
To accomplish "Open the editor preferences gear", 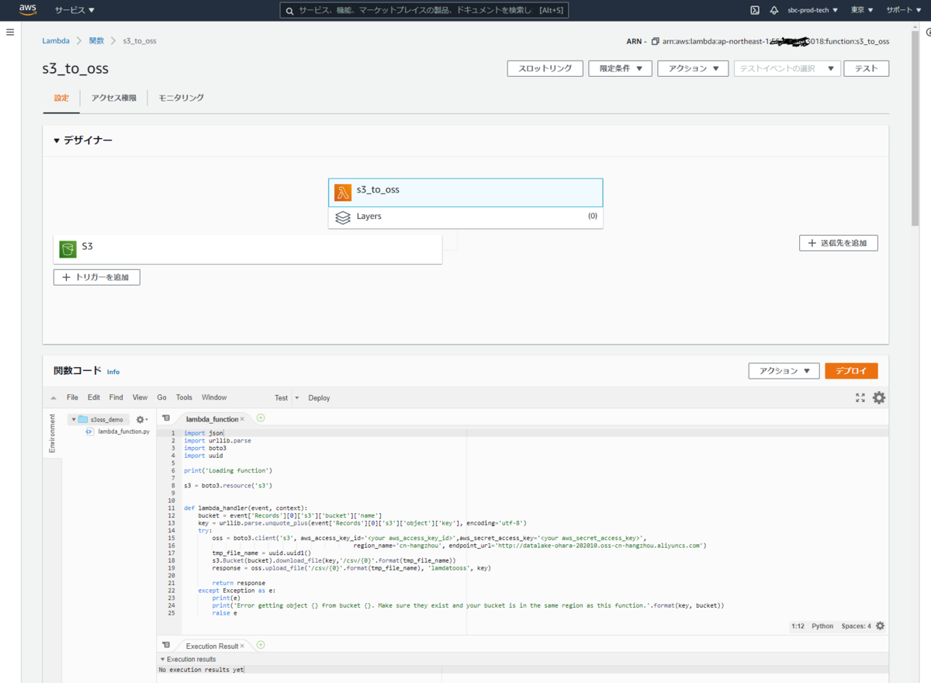I will point(879,397).
